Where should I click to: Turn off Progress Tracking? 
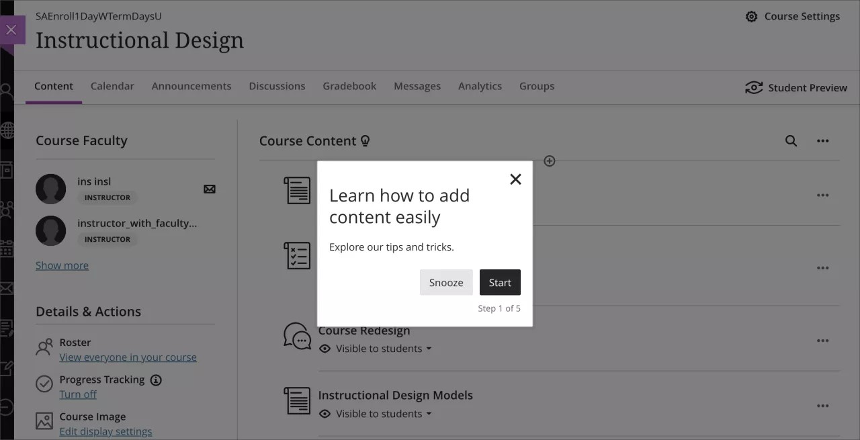click(78, 394)
